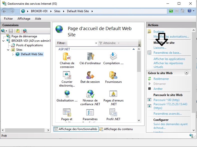
Task: Open Niveaux de confiance .NET feature
Action: point(90,98)
